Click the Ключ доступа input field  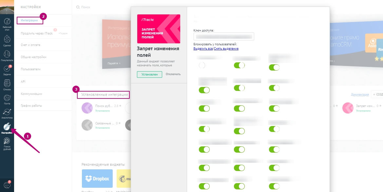coord(224,36)
